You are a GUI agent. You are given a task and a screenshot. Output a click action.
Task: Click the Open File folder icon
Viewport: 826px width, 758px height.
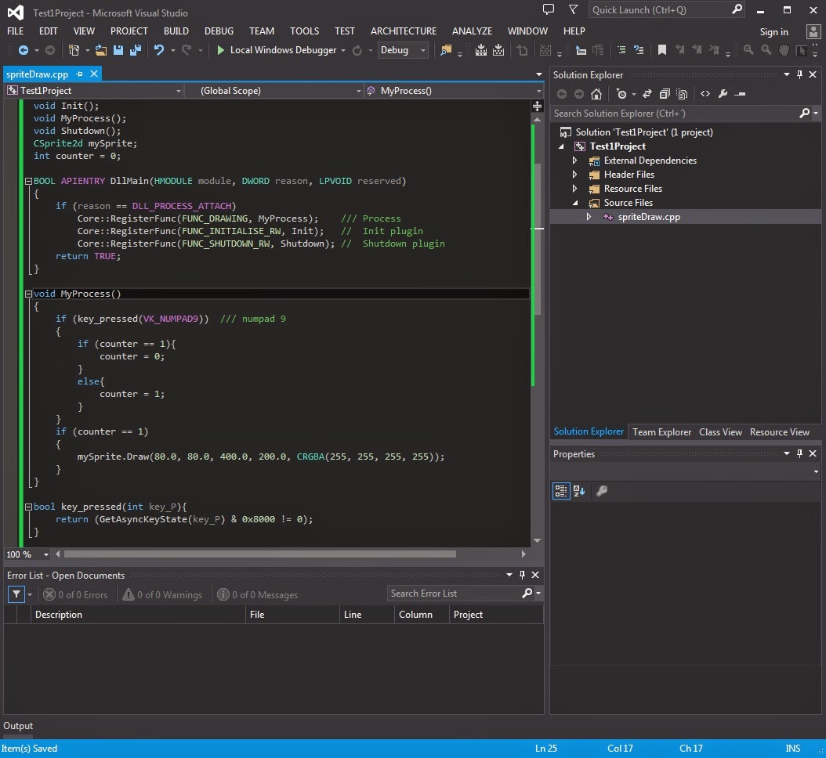pyautogui.click(x=101, y=50)
